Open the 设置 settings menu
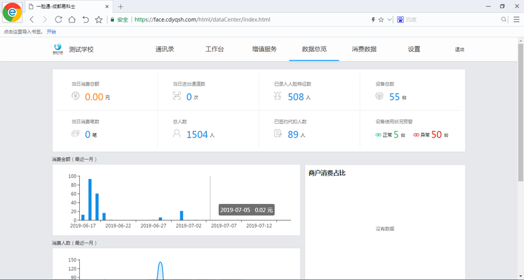This screenshot has width=524, height=280. pyautogui.click(x=414, y=49)
